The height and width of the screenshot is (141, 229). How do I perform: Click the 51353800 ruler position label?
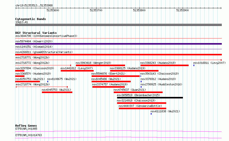(x=139, y=10)
